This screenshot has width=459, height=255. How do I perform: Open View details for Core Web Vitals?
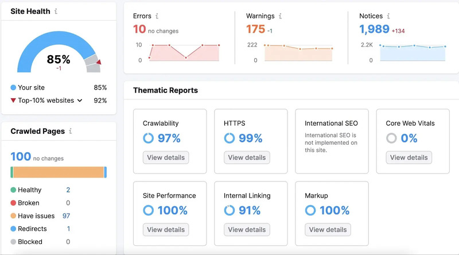(x=409, y=157)
